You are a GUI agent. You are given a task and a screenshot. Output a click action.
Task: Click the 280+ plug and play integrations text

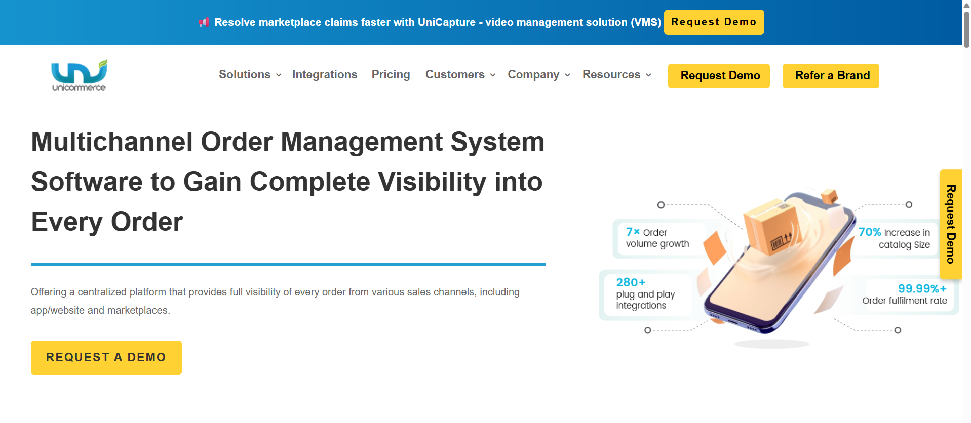[x=645, y=293]
